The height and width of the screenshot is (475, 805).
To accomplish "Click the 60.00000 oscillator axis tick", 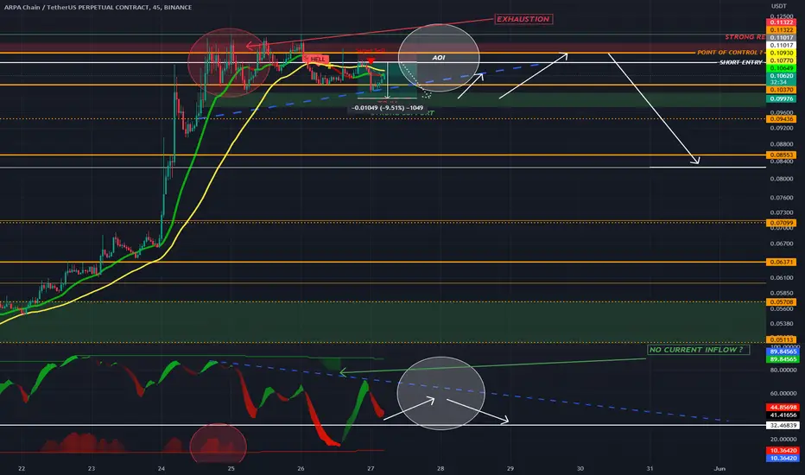I will pos(783,393).
